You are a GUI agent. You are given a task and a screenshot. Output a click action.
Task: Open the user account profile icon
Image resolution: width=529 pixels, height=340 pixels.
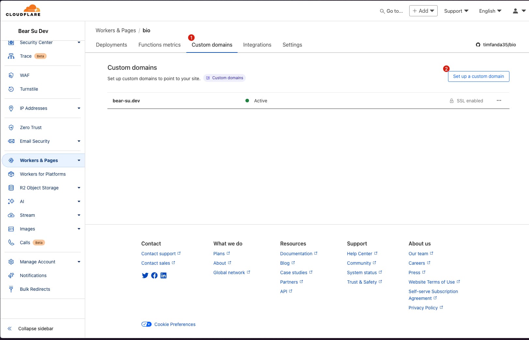tap(515, 11)
